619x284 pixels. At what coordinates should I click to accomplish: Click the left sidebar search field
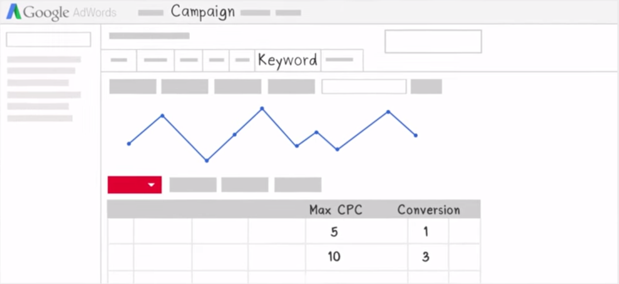pyautogui.click(x=48, y=40)
